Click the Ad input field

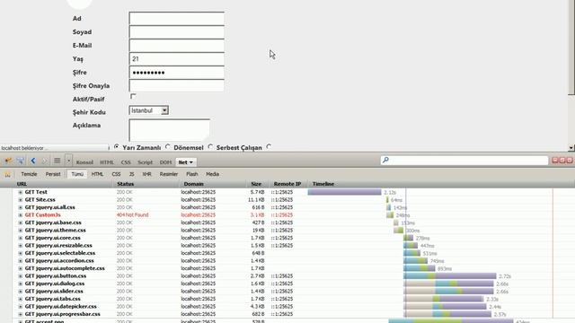pos(176,18)
